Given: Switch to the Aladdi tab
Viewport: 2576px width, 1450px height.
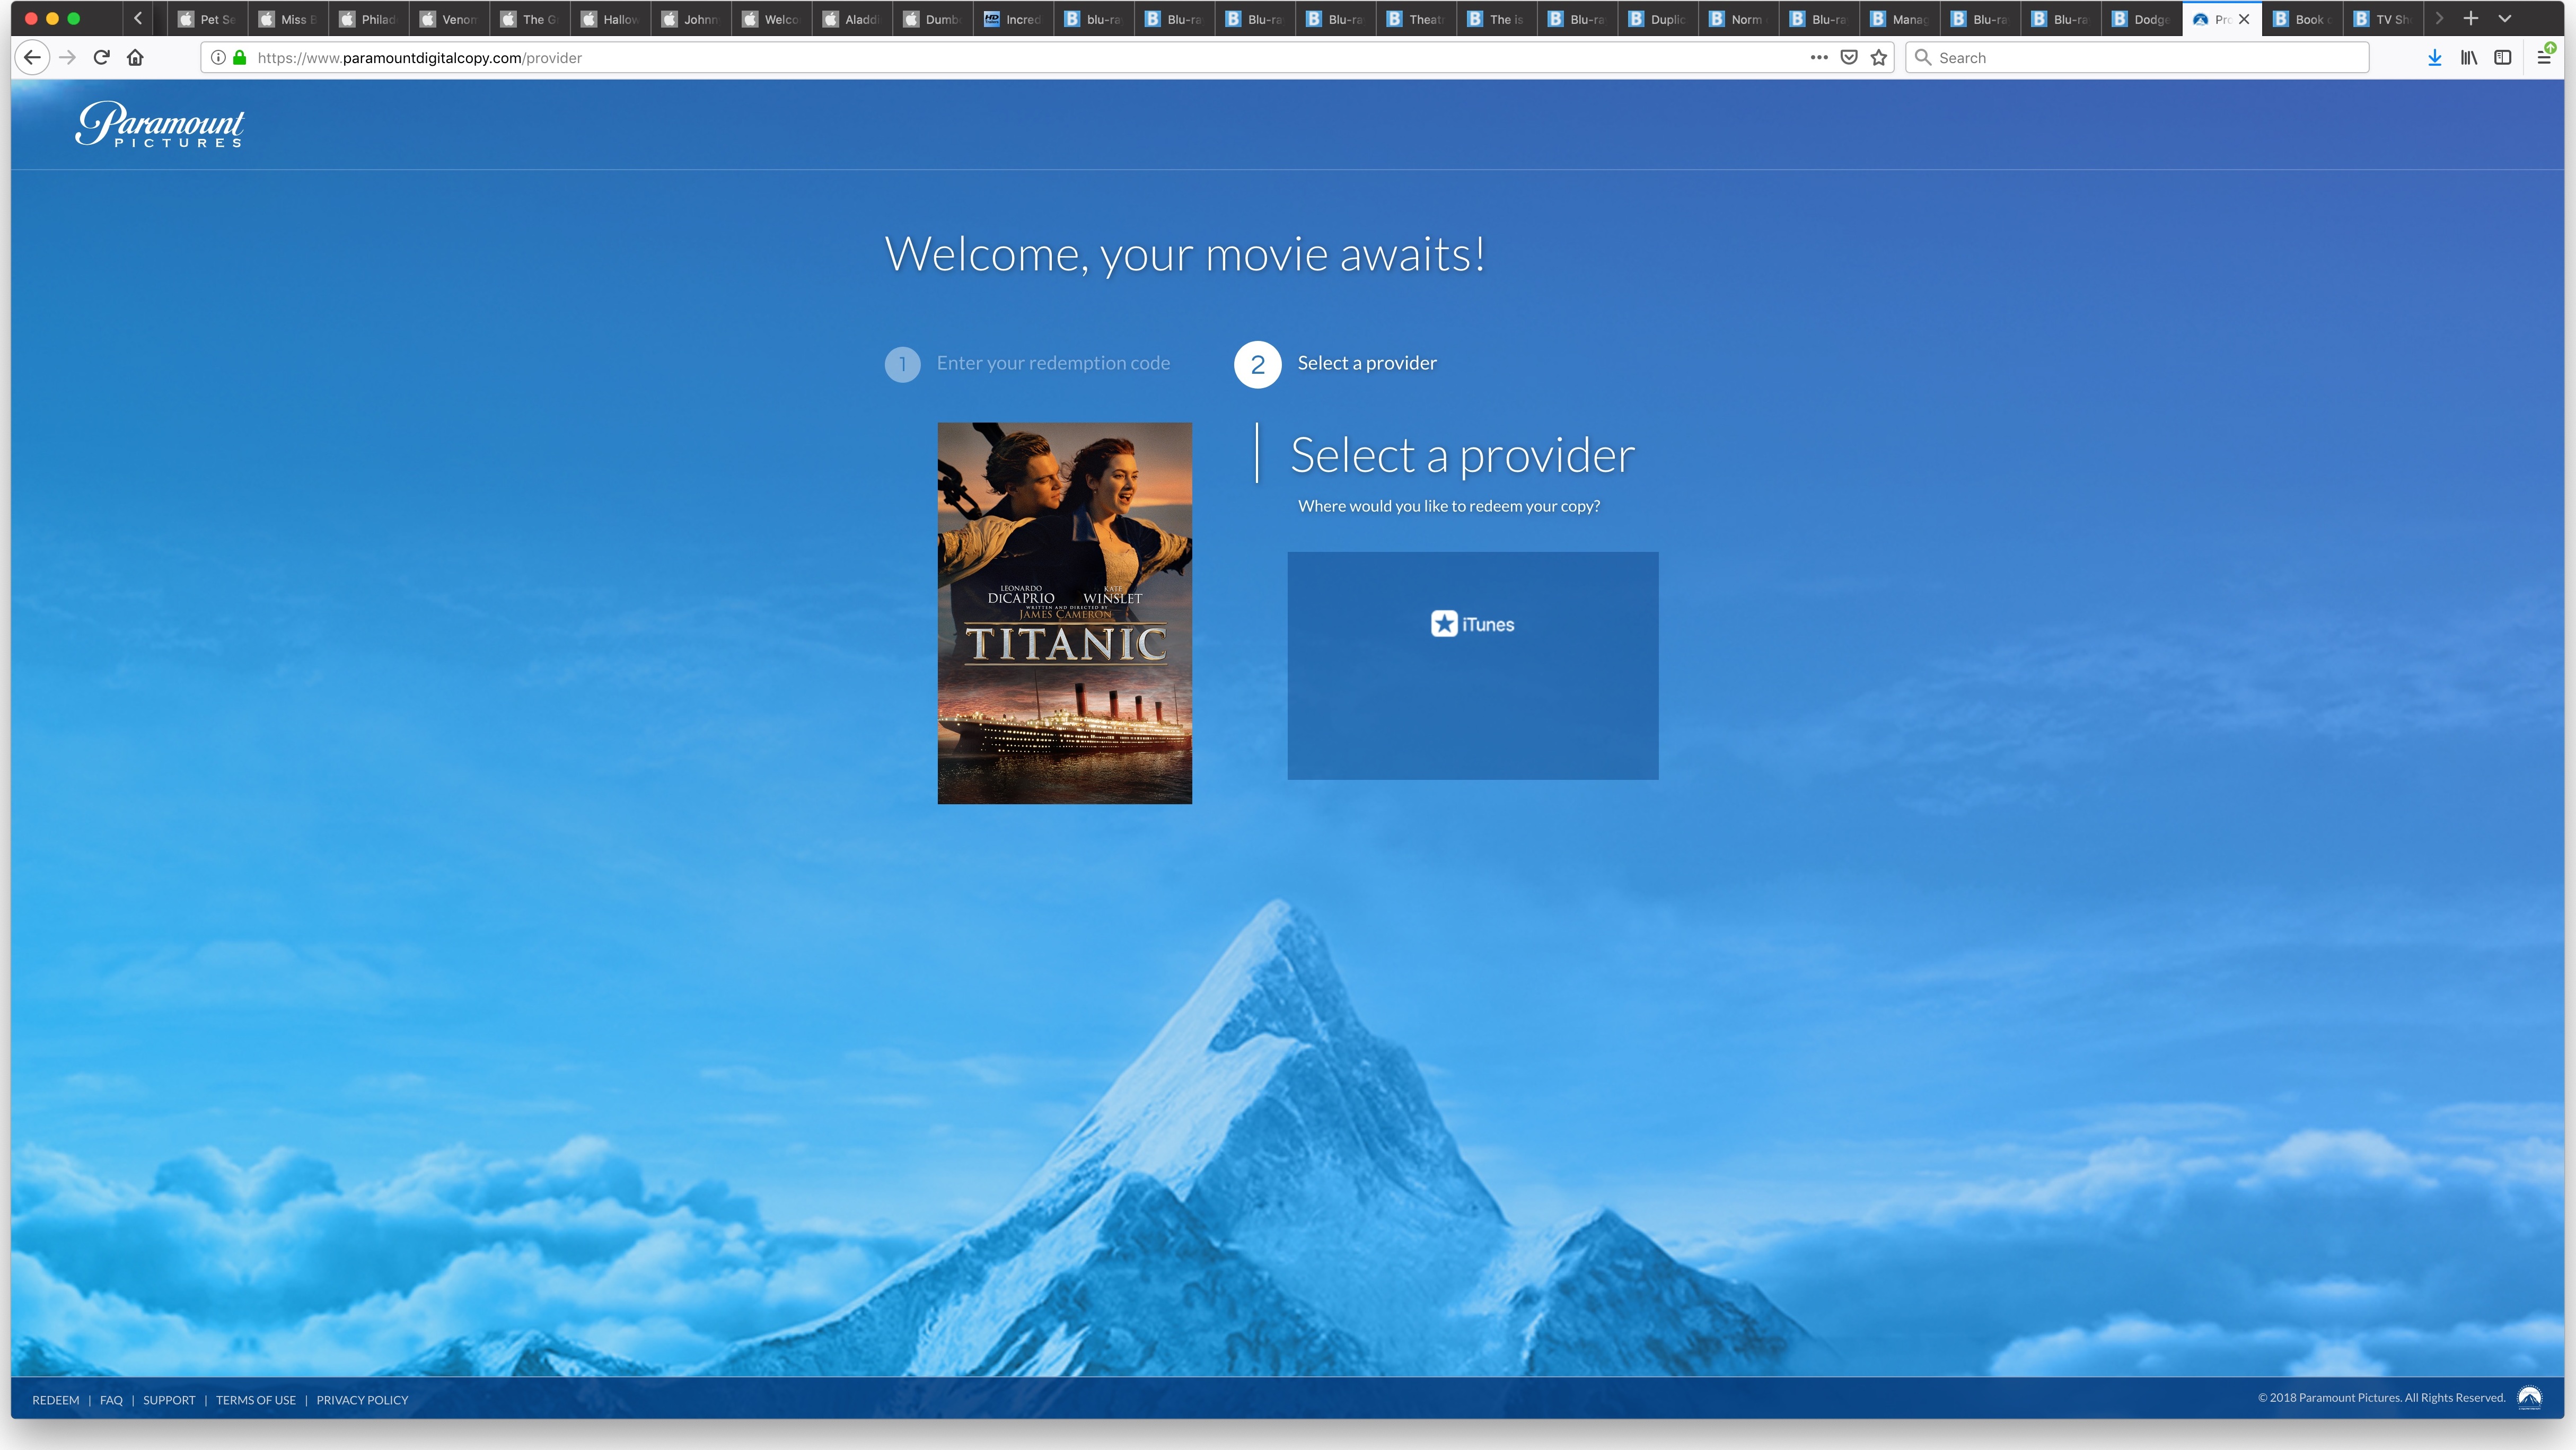Looking at the screenshot, I should pos(852,19).
